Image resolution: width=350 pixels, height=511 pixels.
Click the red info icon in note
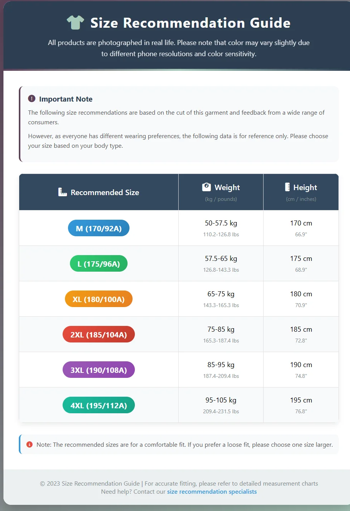pos(29,444)
